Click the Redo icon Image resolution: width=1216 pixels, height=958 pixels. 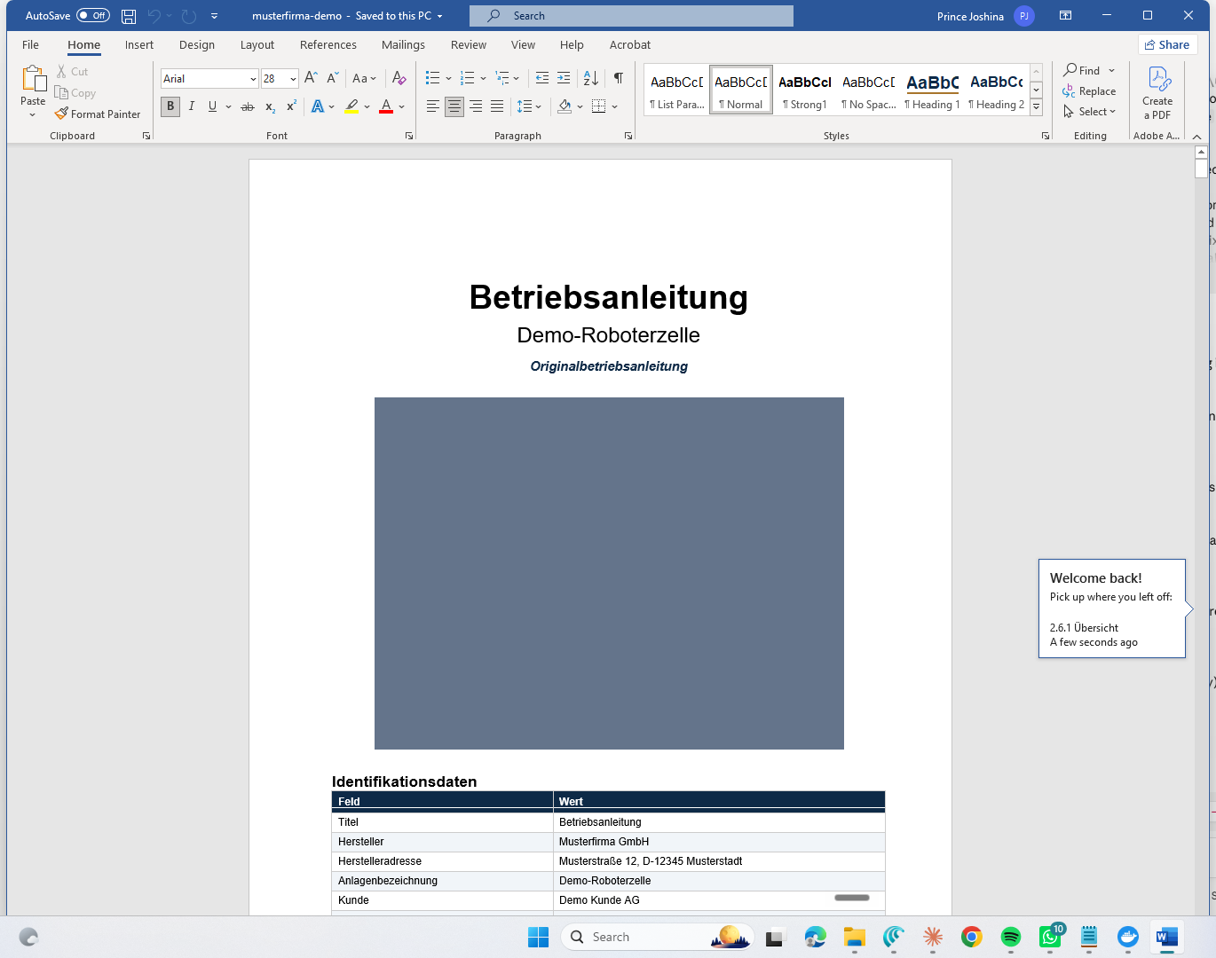[188, 16]
